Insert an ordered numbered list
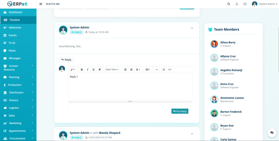279x141 pixels. point(131,70)
